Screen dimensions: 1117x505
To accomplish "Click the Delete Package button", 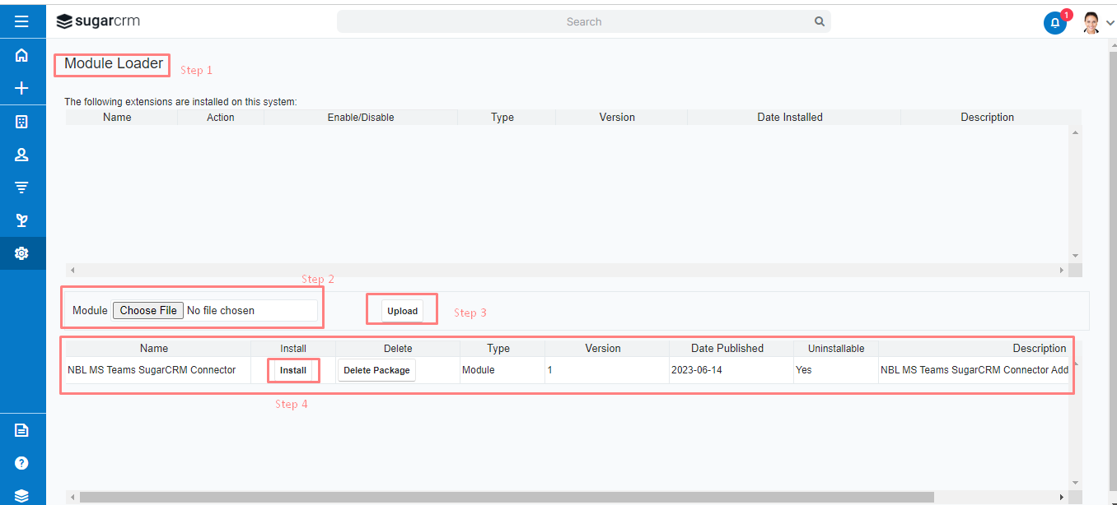I will 376,370.
